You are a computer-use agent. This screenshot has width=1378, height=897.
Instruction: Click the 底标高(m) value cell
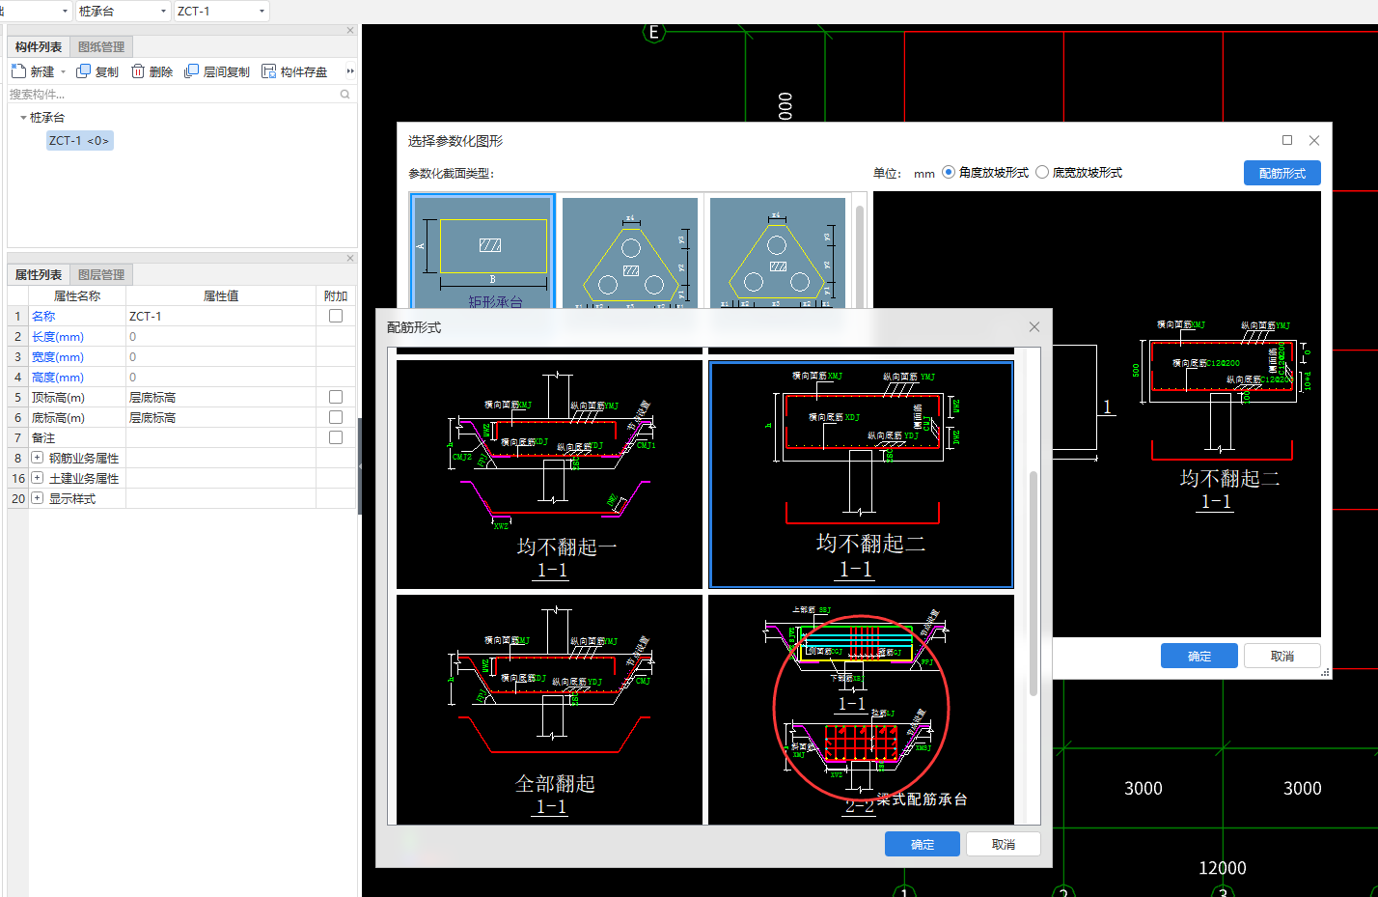click(x=221, y=417)
